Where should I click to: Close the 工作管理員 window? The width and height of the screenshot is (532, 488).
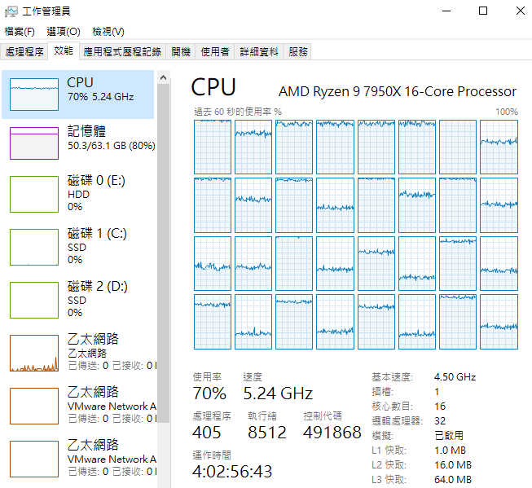click(x=520, y=11)
